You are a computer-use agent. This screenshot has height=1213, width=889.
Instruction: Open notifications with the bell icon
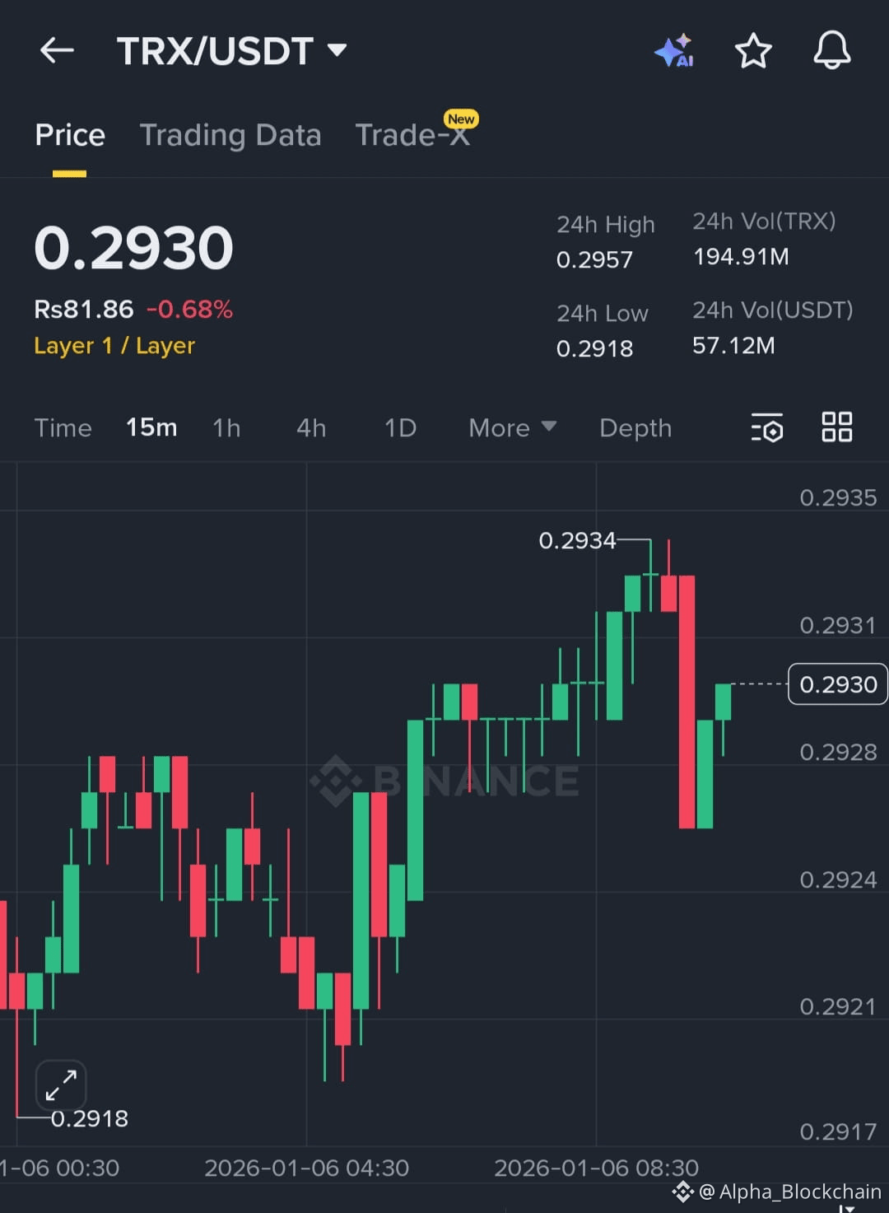(x=831, y=49)
